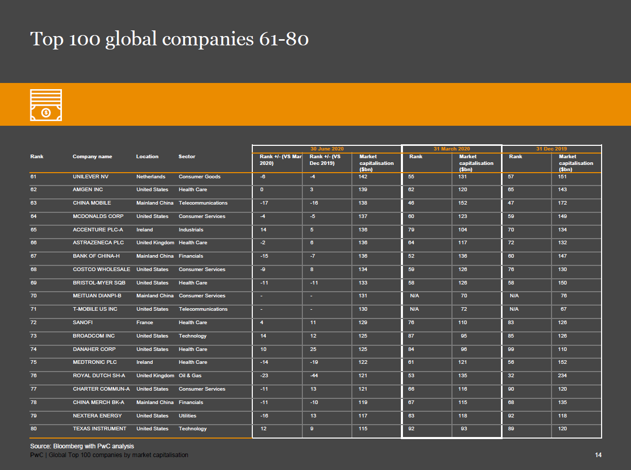Click the money banknote icon in orange banner
The width and height of the screenshot is (631, 470).
point(46,105)
